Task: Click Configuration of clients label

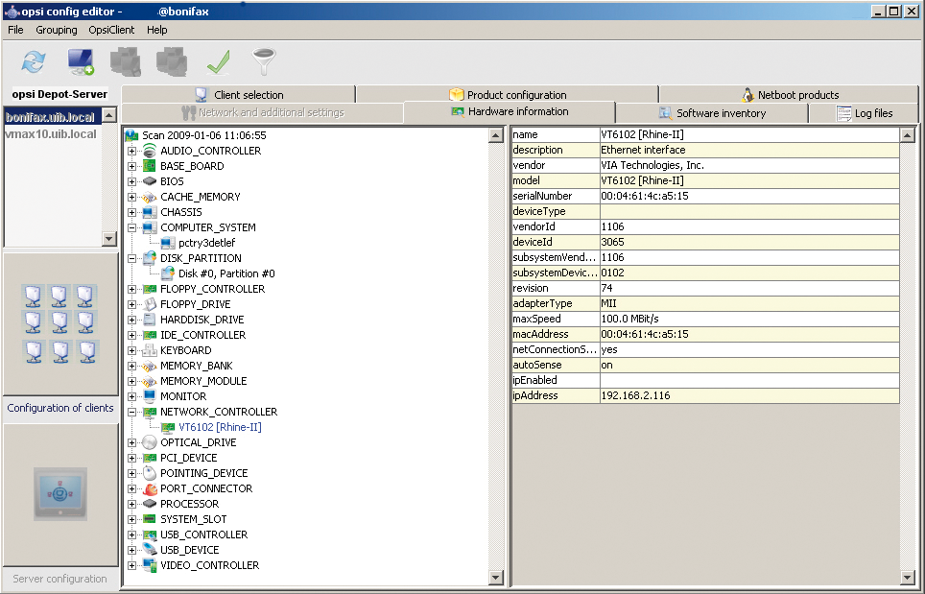Action: (x=60, y=408)
